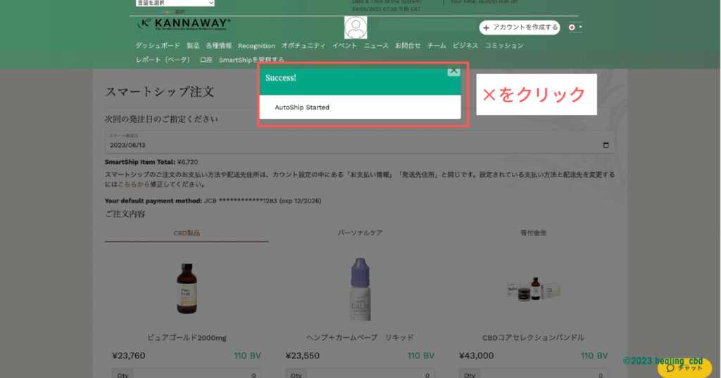
Task: Open the ダッシュボード menu item
Action: click(x=158, y=46)
